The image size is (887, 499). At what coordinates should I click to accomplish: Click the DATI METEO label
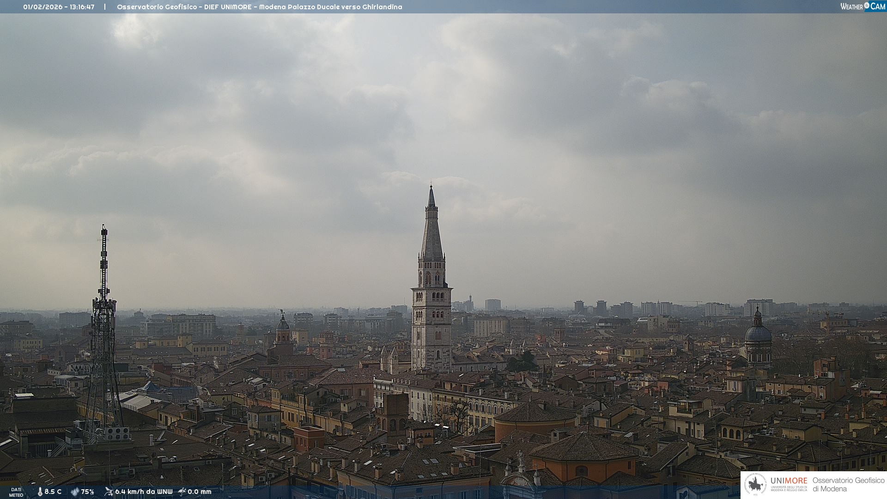point(16,492)
